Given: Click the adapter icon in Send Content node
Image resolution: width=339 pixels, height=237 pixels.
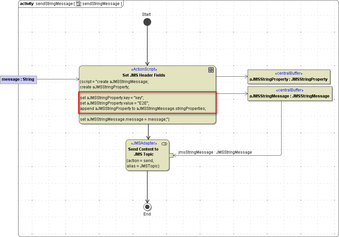Looking at the screenshot, I should (x=164, y=144).
